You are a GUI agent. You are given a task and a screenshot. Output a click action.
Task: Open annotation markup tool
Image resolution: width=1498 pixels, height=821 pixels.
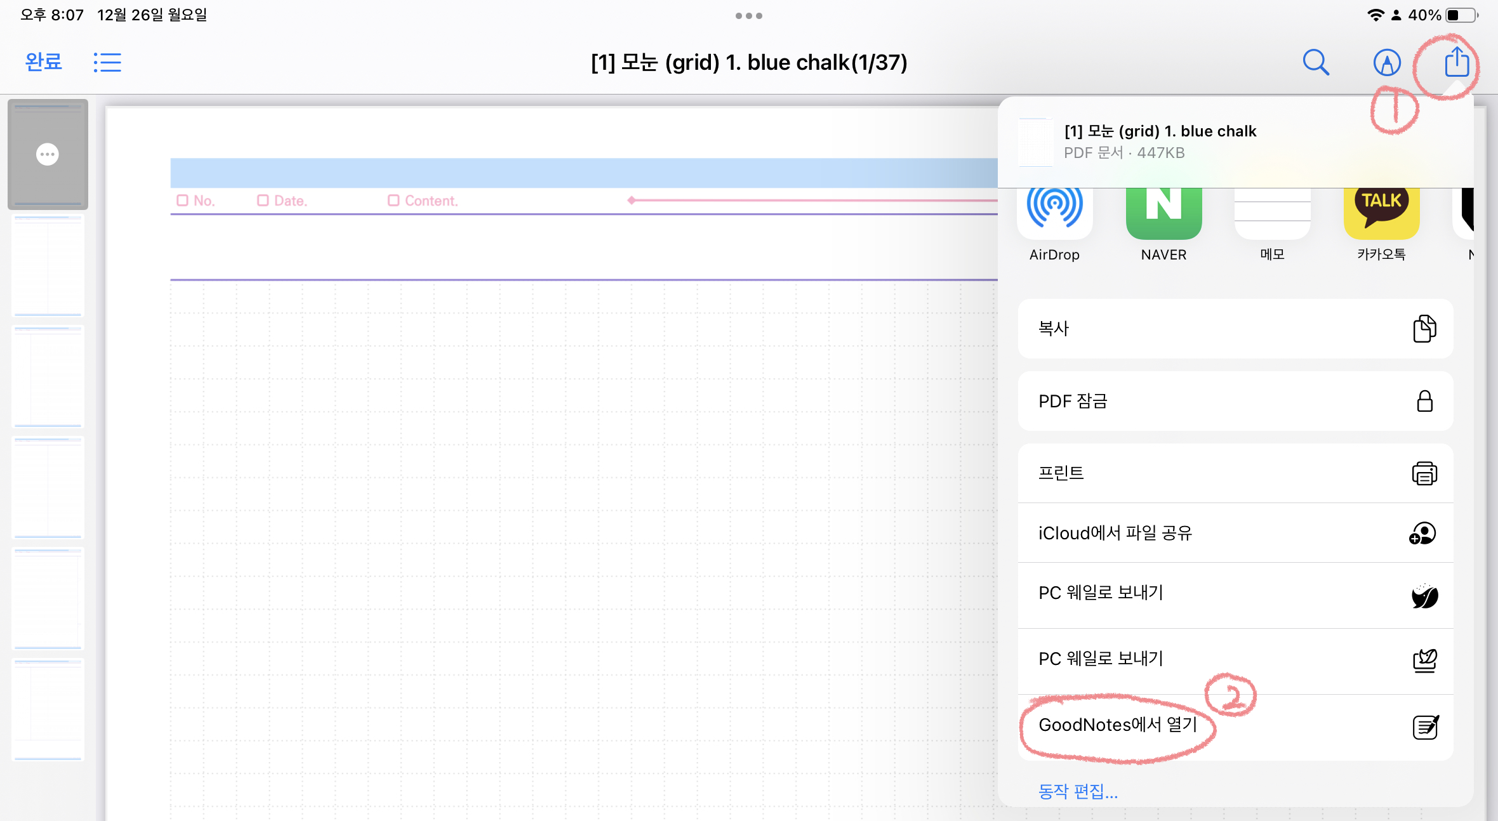click(1384, 62)
